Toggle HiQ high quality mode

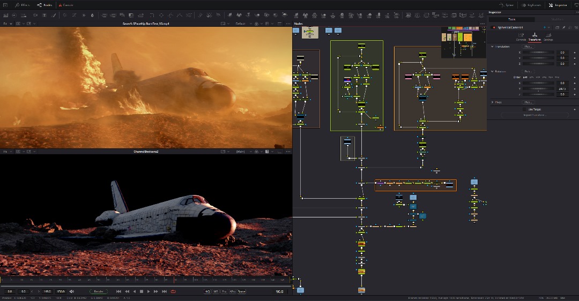(207, 291)
